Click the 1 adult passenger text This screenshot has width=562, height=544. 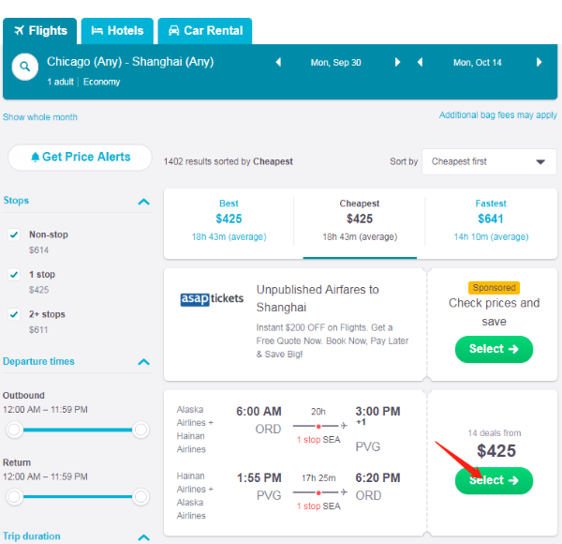tap(60, 82)
